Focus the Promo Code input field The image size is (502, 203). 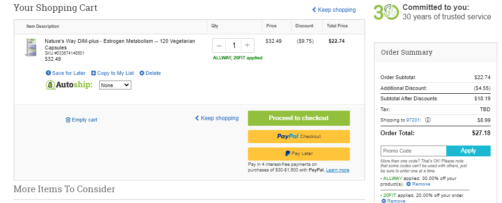point(413,151)
